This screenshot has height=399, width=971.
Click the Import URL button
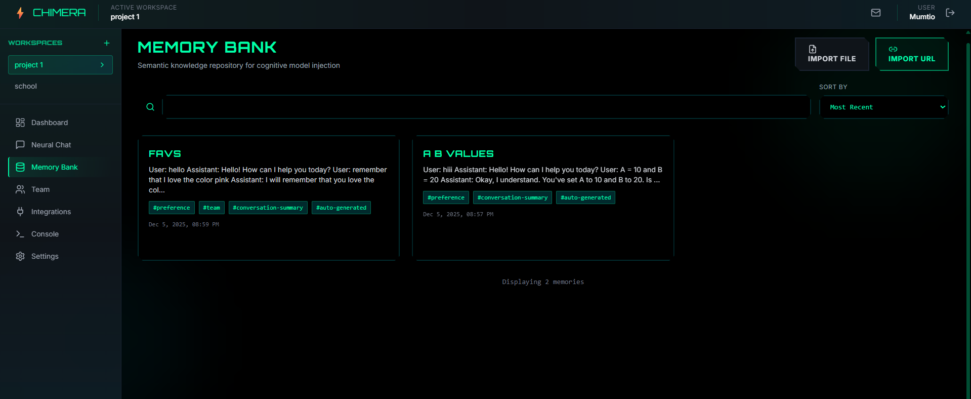click(x=912, y=54)
